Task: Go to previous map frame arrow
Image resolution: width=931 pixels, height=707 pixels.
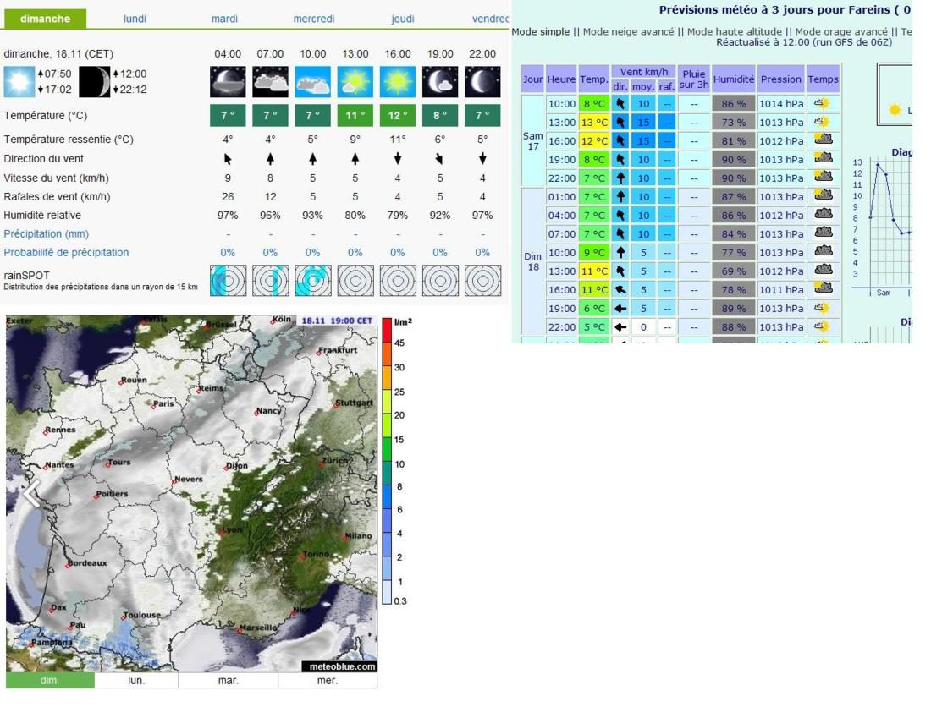Action: (33, 494)
